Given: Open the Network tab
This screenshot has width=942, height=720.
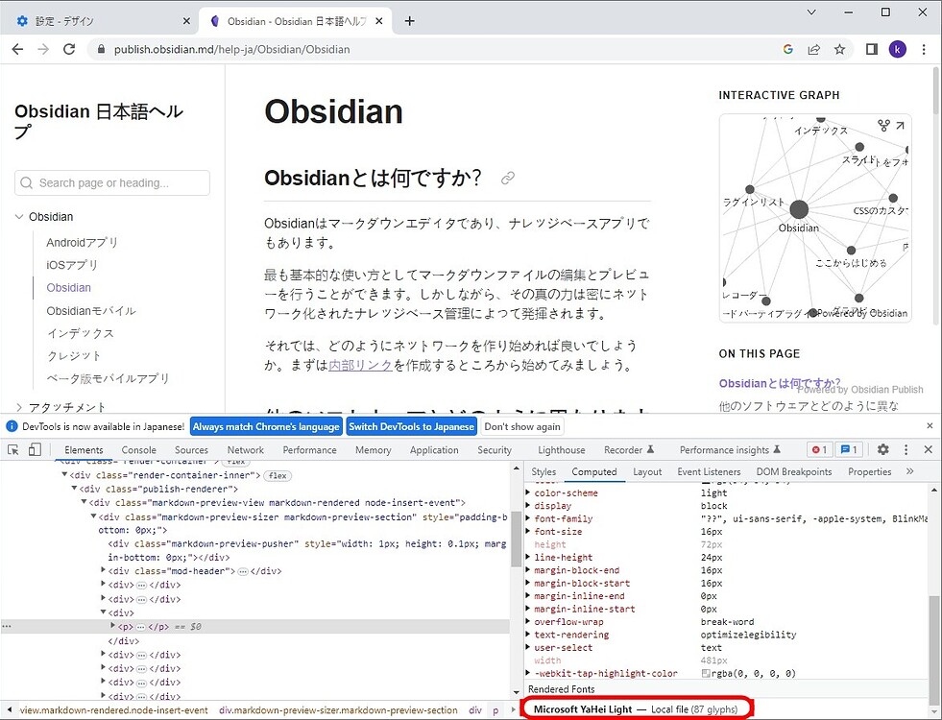Looking at the screenshot, I should tap(245, 450).
